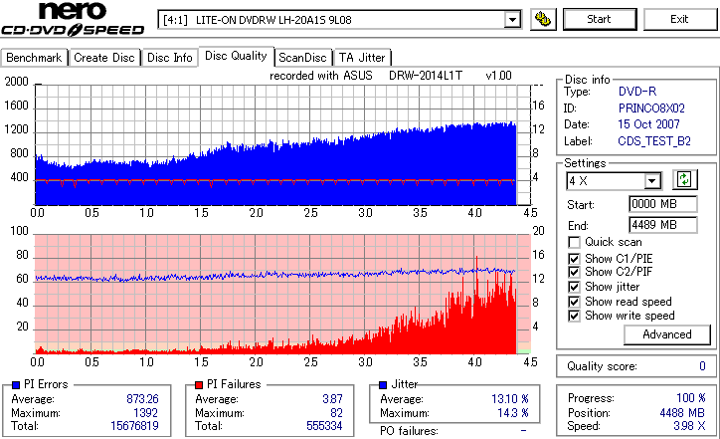Click the disc type DVD-R value
The width and height of the screenshot is (720, 439).
point(637,92)
